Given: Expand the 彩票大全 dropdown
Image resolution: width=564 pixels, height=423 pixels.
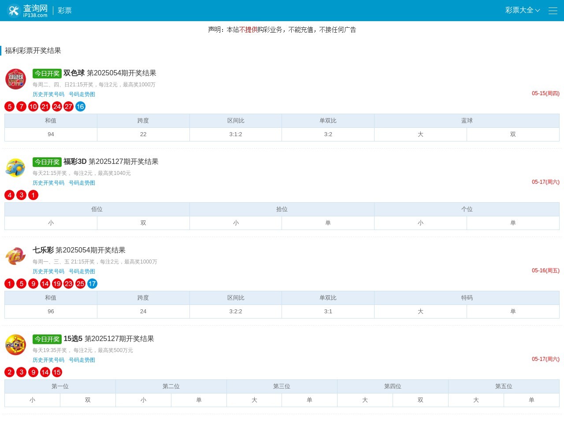Looking at the screenshot, I should click(522, 10).
